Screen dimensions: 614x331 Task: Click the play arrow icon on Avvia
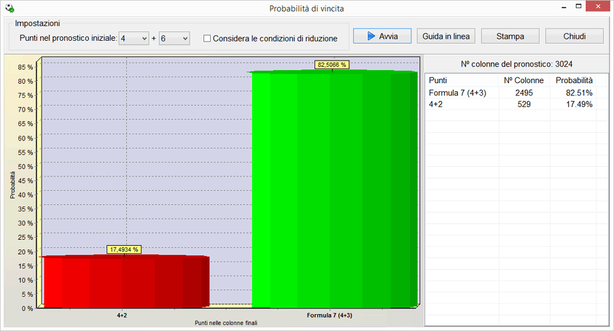tap(369, 36)
